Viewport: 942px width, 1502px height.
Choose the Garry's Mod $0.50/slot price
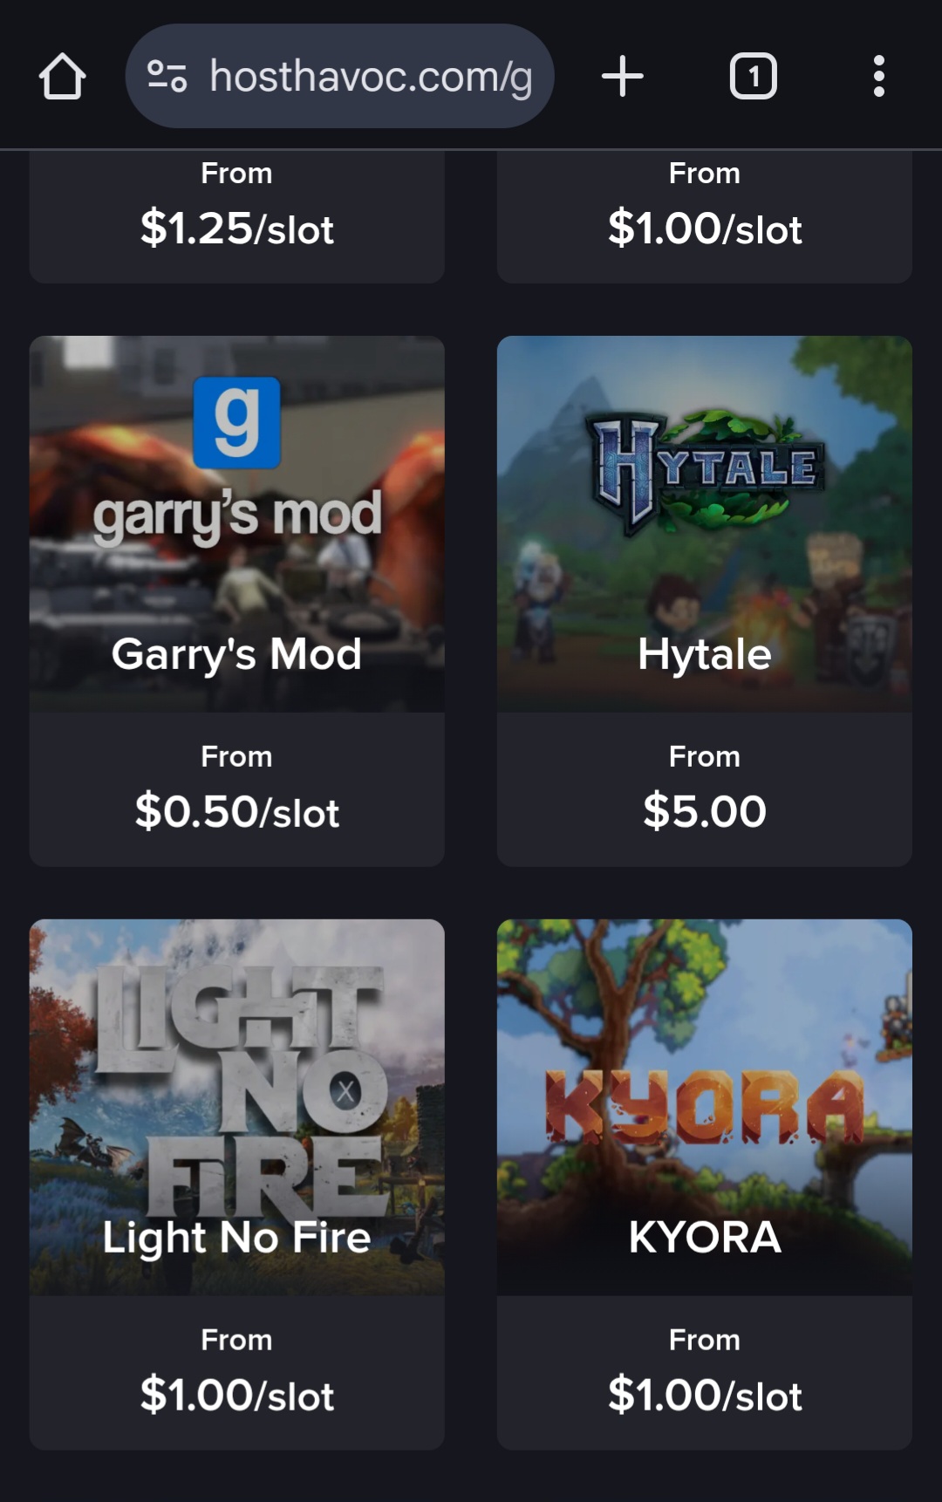point(236,812)
